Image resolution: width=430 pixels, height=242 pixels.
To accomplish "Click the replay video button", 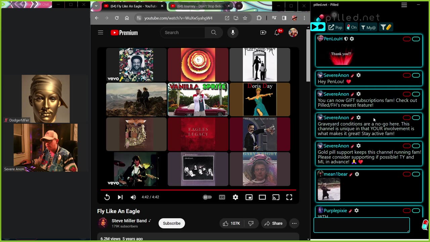I will [107, 197].
